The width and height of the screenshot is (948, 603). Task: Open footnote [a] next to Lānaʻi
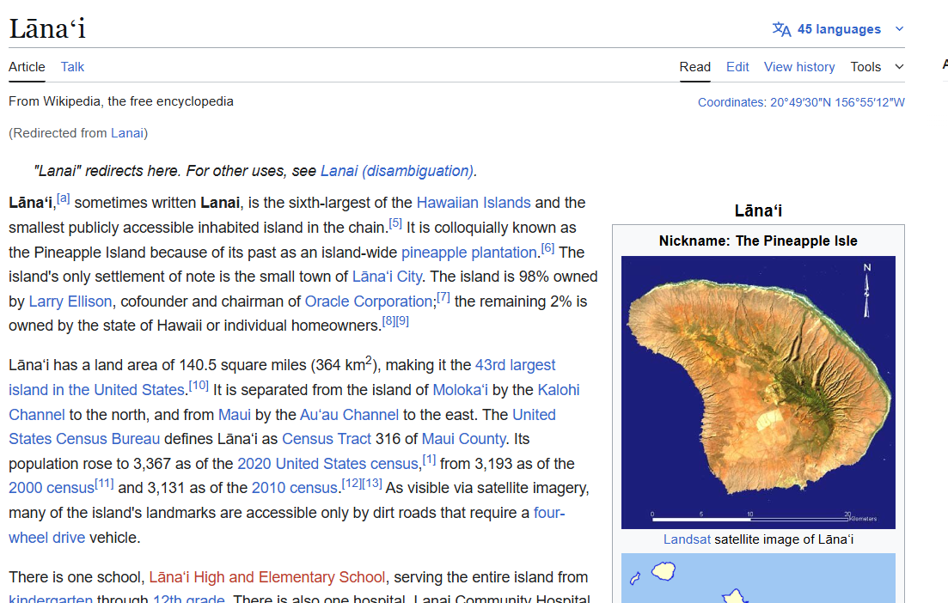64,198
